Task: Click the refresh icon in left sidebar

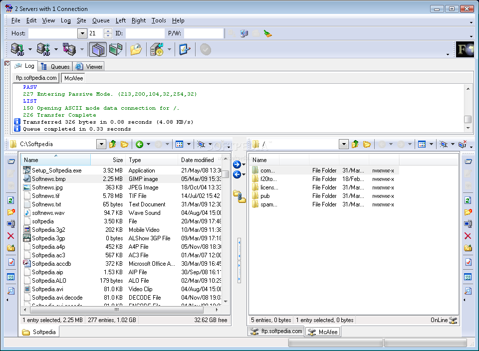Action: tap(10, 200)
